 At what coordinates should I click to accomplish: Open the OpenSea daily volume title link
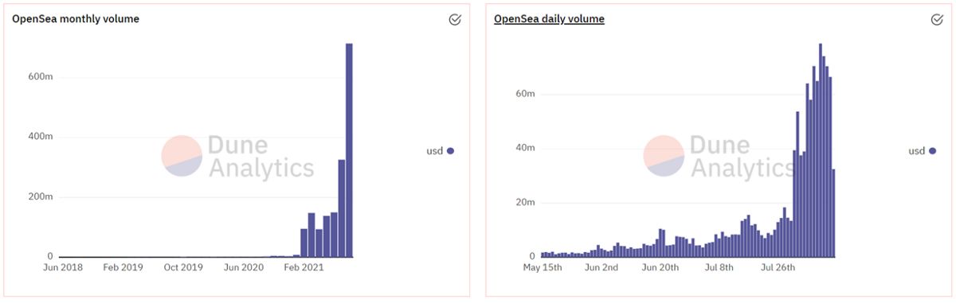[x=549, y=19]
